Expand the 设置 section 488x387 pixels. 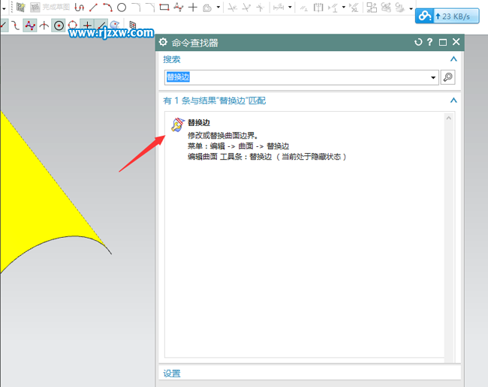click(x=172, y=373)
